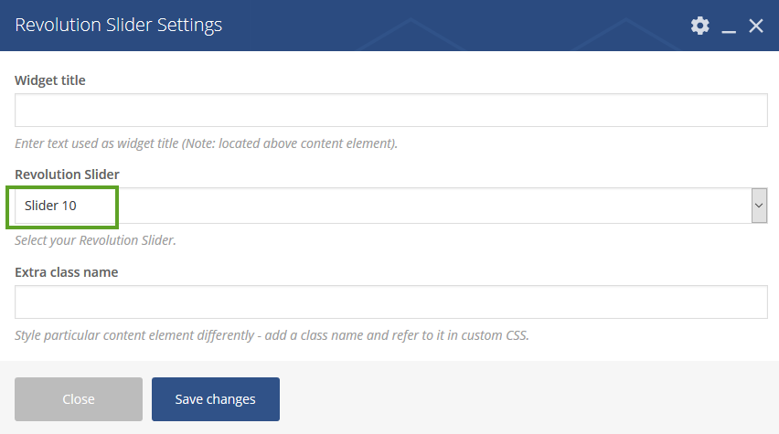Close the settings dialog with the X icon

point(756,26)
